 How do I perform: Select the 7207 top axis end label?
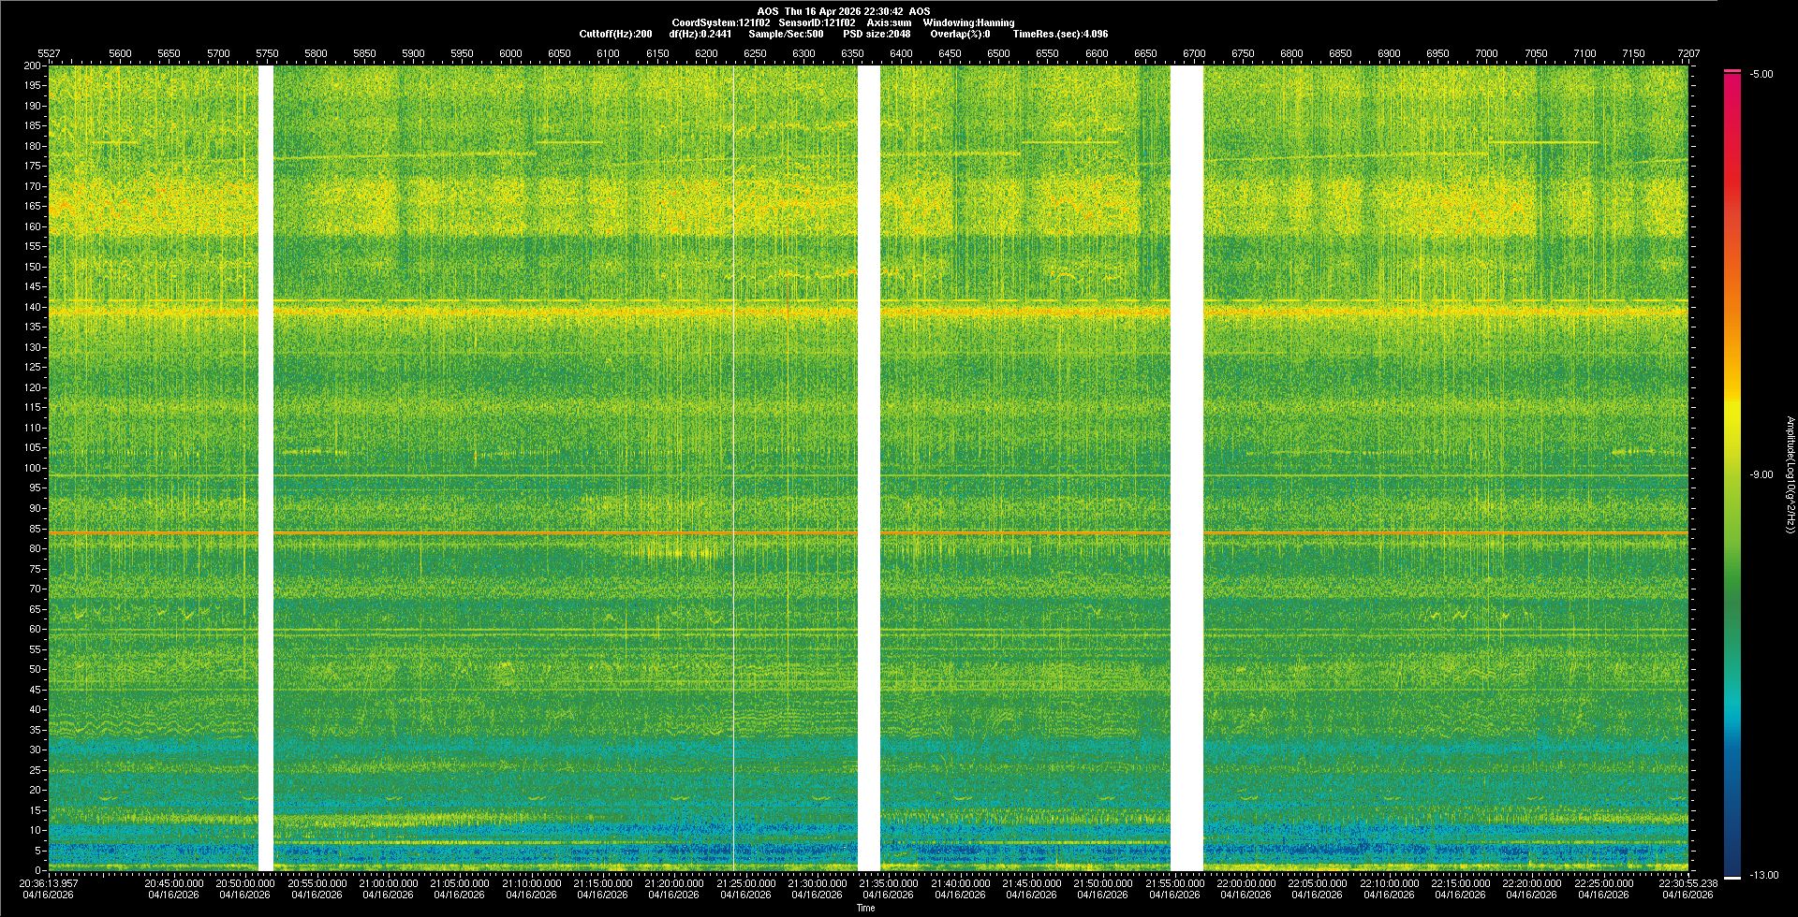click(1688, 53)
